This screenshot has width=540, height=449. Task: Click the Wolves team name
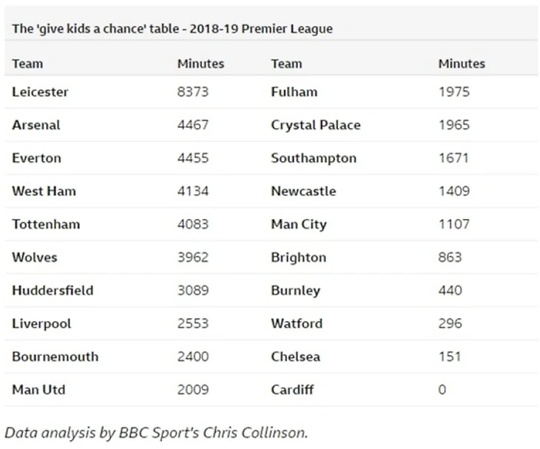34,257
